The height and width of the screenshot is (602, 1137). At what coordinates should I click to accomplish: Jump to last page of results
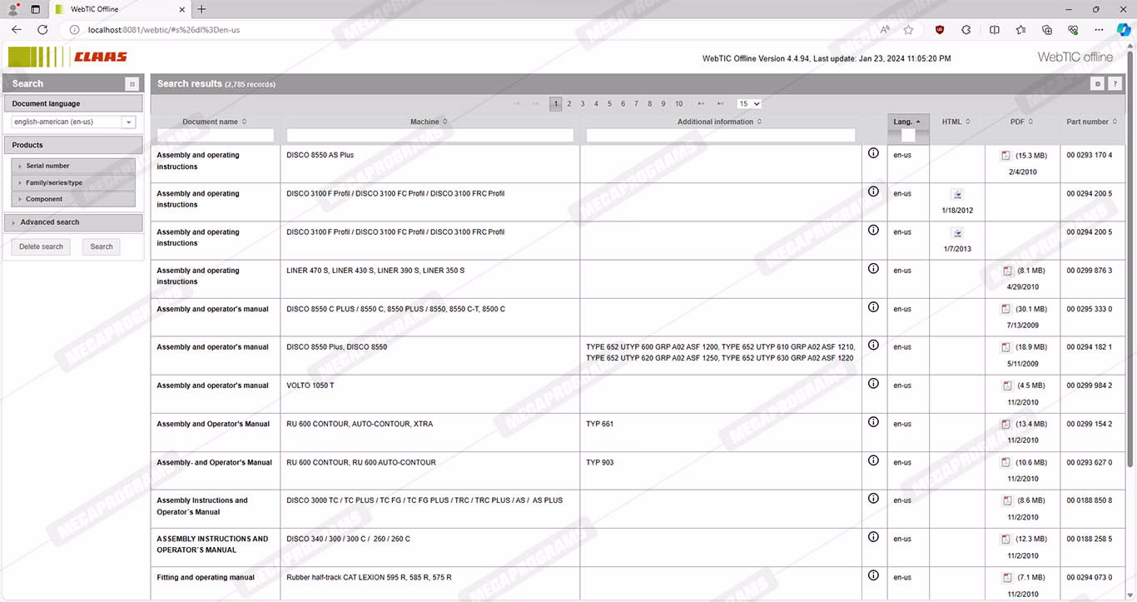720,104
